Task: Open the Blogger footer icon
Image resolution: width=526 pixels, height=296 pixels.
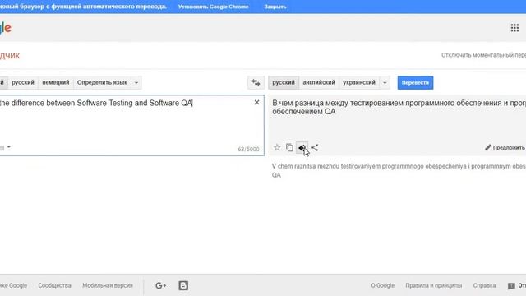Action: coord(183,285)
